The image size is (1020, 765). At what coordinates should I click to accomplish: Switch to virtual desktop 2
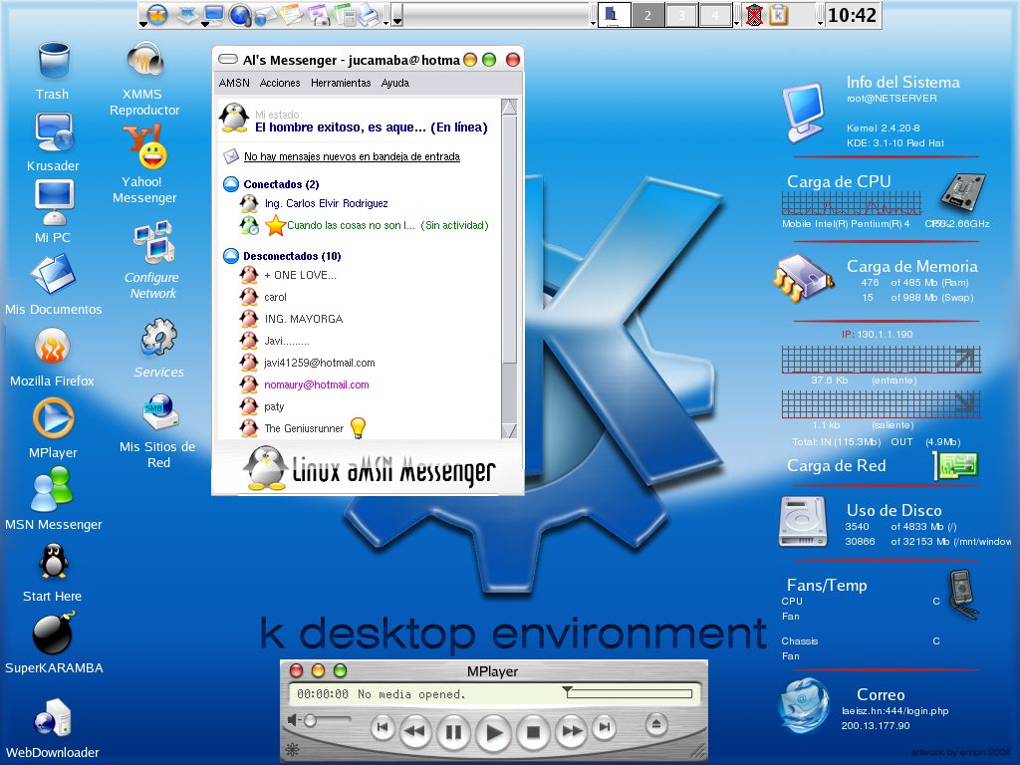pos(647,15)
